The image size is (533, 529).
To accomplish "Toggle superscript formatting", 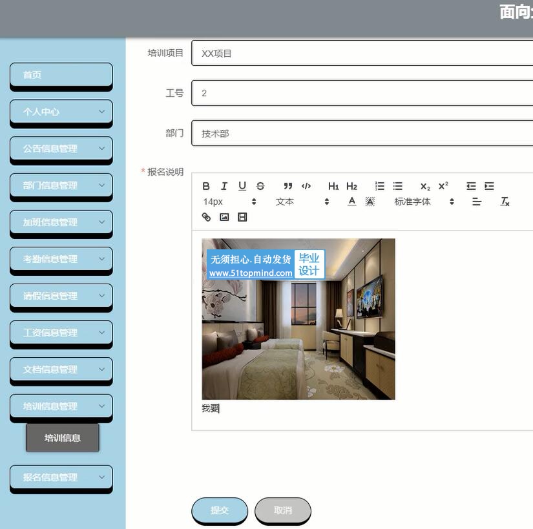I will 443,186.
